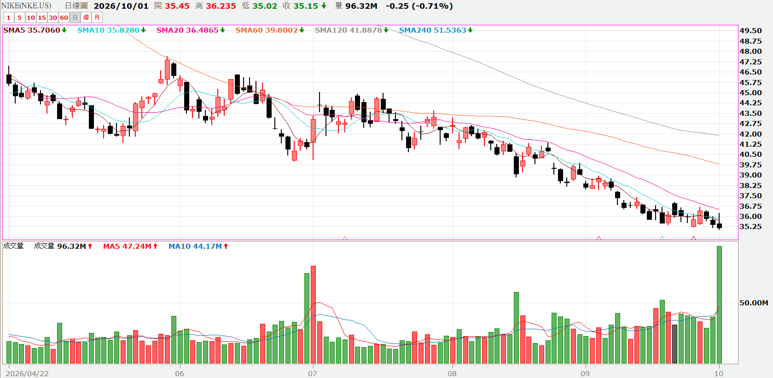Click the tallest green volume bar at far right
The height and width of the screenshot is (378, 773).
click(719, 304)
